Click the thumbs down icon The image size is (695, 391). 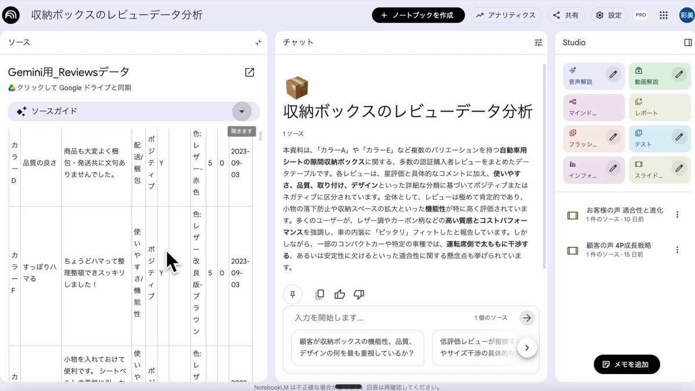click(359, 294)
